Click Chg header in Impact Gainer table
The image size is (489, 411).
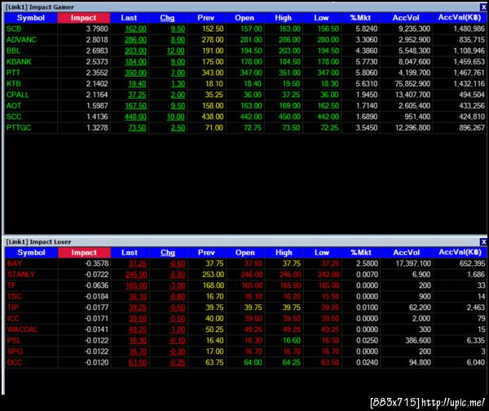point(167,18)
